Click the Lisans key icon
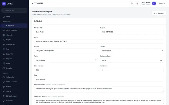The image size is (169, 105). [x=4, y=91]
